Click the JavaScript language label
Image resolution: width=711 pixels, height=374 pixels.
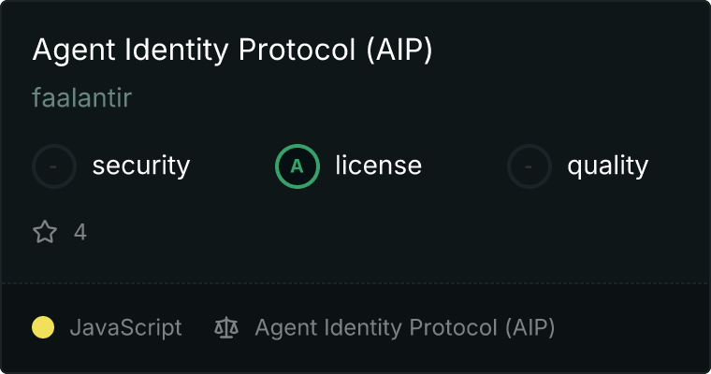coord(125,327)
